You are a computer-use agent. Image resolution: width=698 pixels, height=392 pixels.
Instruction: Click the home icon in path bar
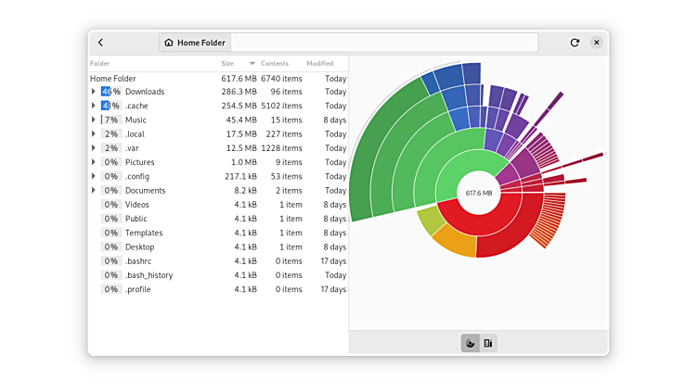(x=169, y=43)
